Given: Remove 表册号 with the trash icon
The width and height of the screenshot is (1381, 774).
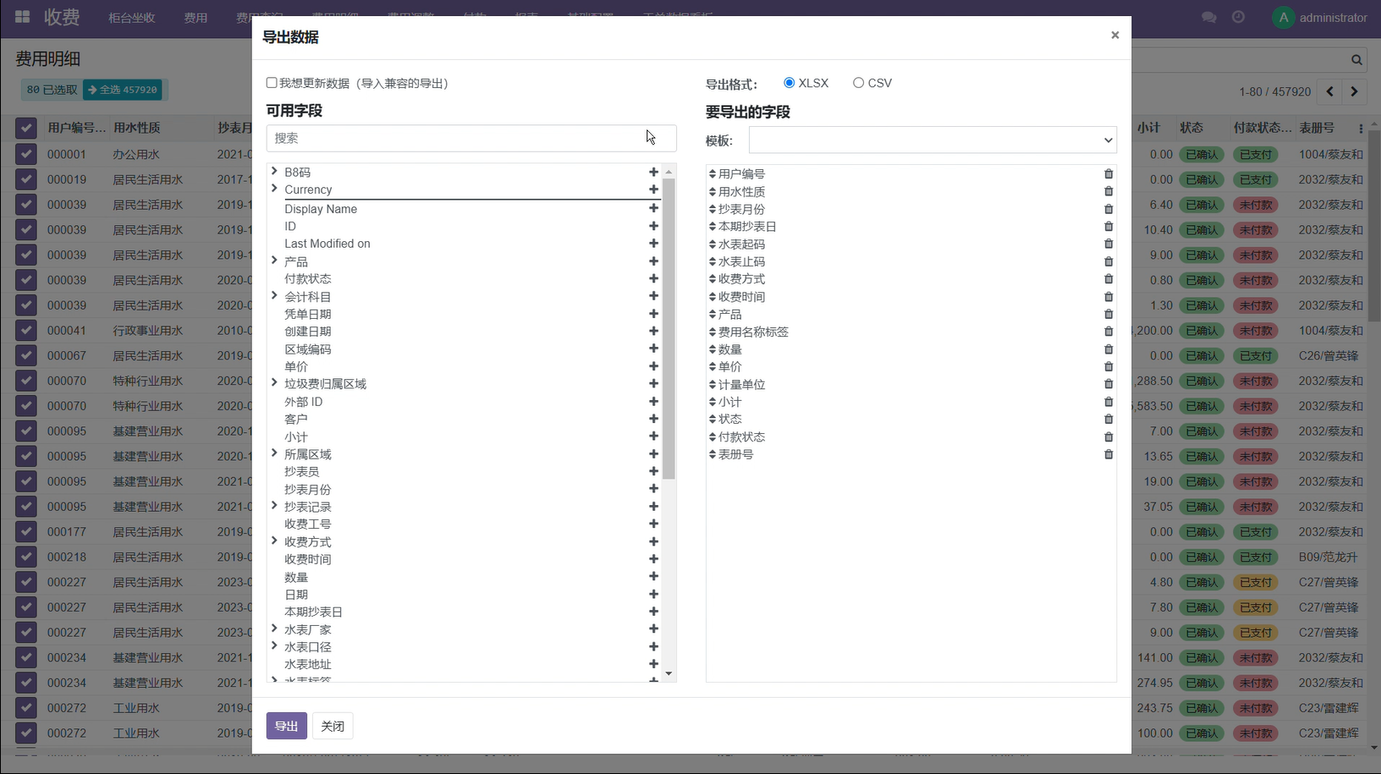Looking at the screenshot, I should (1109, 454).
